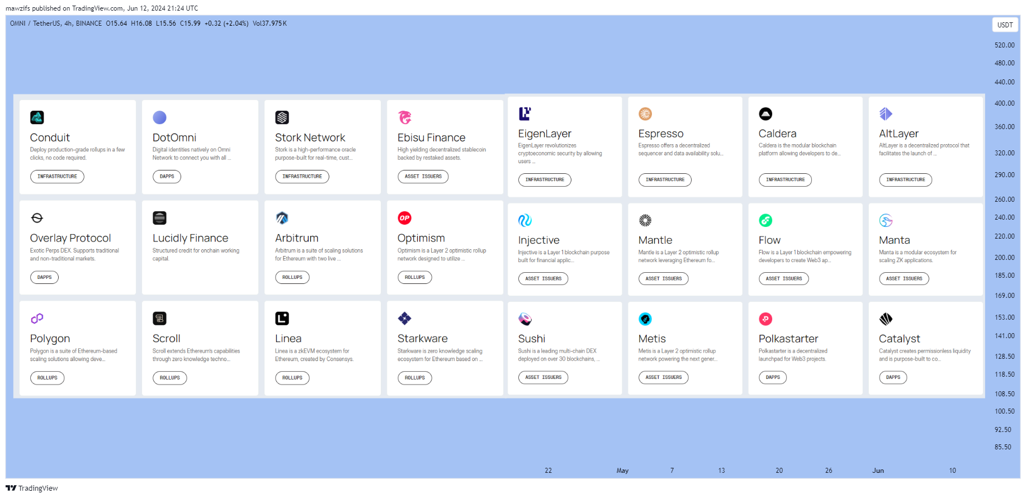Click the ASSET ISSUERS tag under Manta

(904, 279)
